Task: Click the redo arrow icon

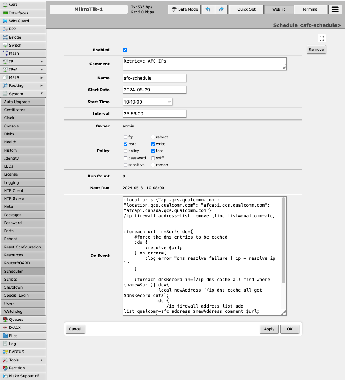Action: [x=221, y=9]
